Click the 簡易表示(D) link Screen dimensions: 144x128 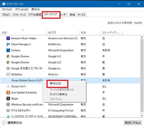[x=15, y=123]
